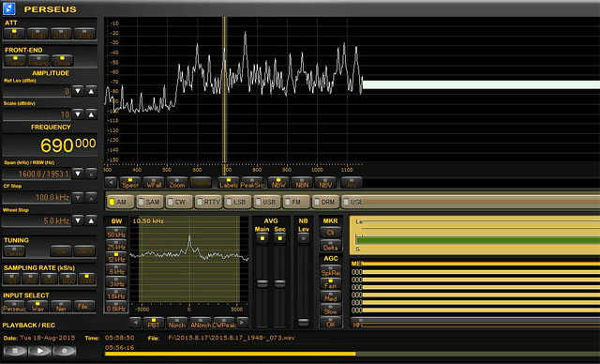
Task: Enable the Notch filter
Action: pos(177,323)
